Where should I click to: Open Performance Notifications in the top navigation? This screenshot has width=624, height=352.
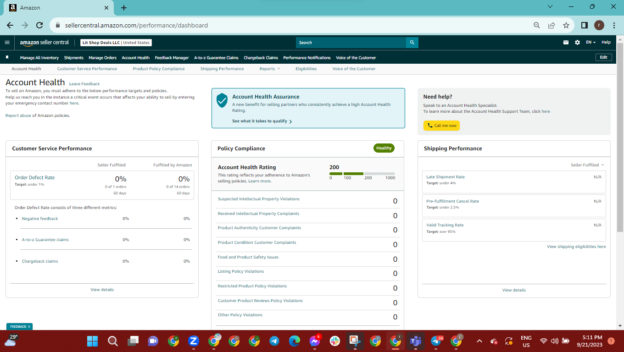coord(307,58)
